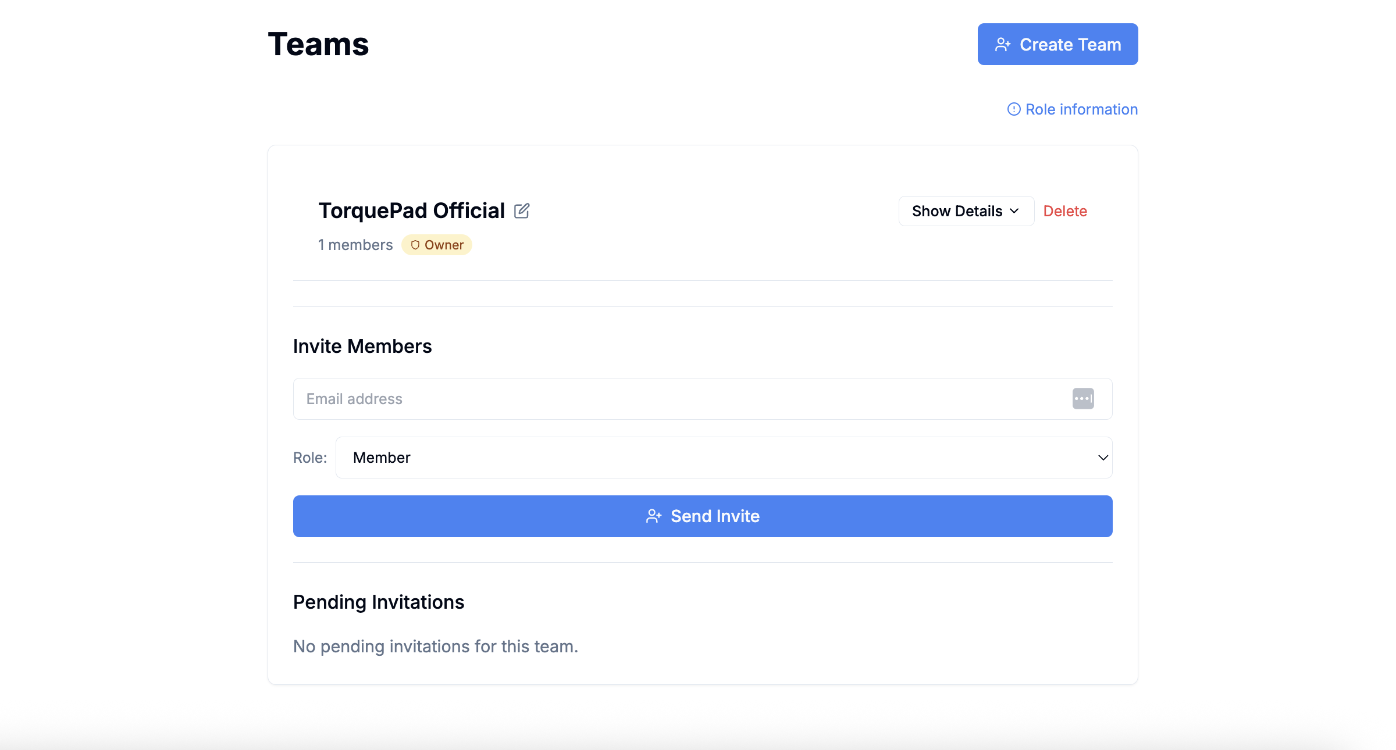Click the info icon next to Role information
This screenshot has height=750, width=1396.
[x=1014, y=109]
